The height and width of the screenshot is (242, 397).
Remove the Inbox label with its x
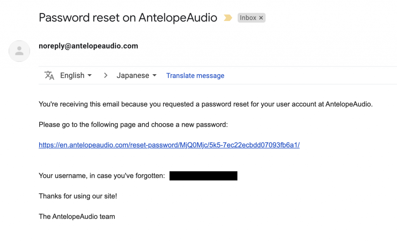[x=261, y=18]
